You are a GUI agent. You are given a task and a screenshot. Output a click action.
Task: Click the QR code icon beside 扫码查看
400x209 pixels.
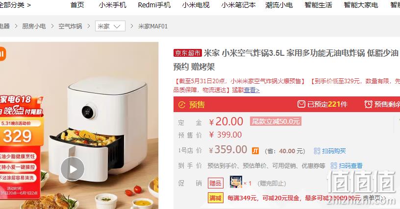click(334, 166)
